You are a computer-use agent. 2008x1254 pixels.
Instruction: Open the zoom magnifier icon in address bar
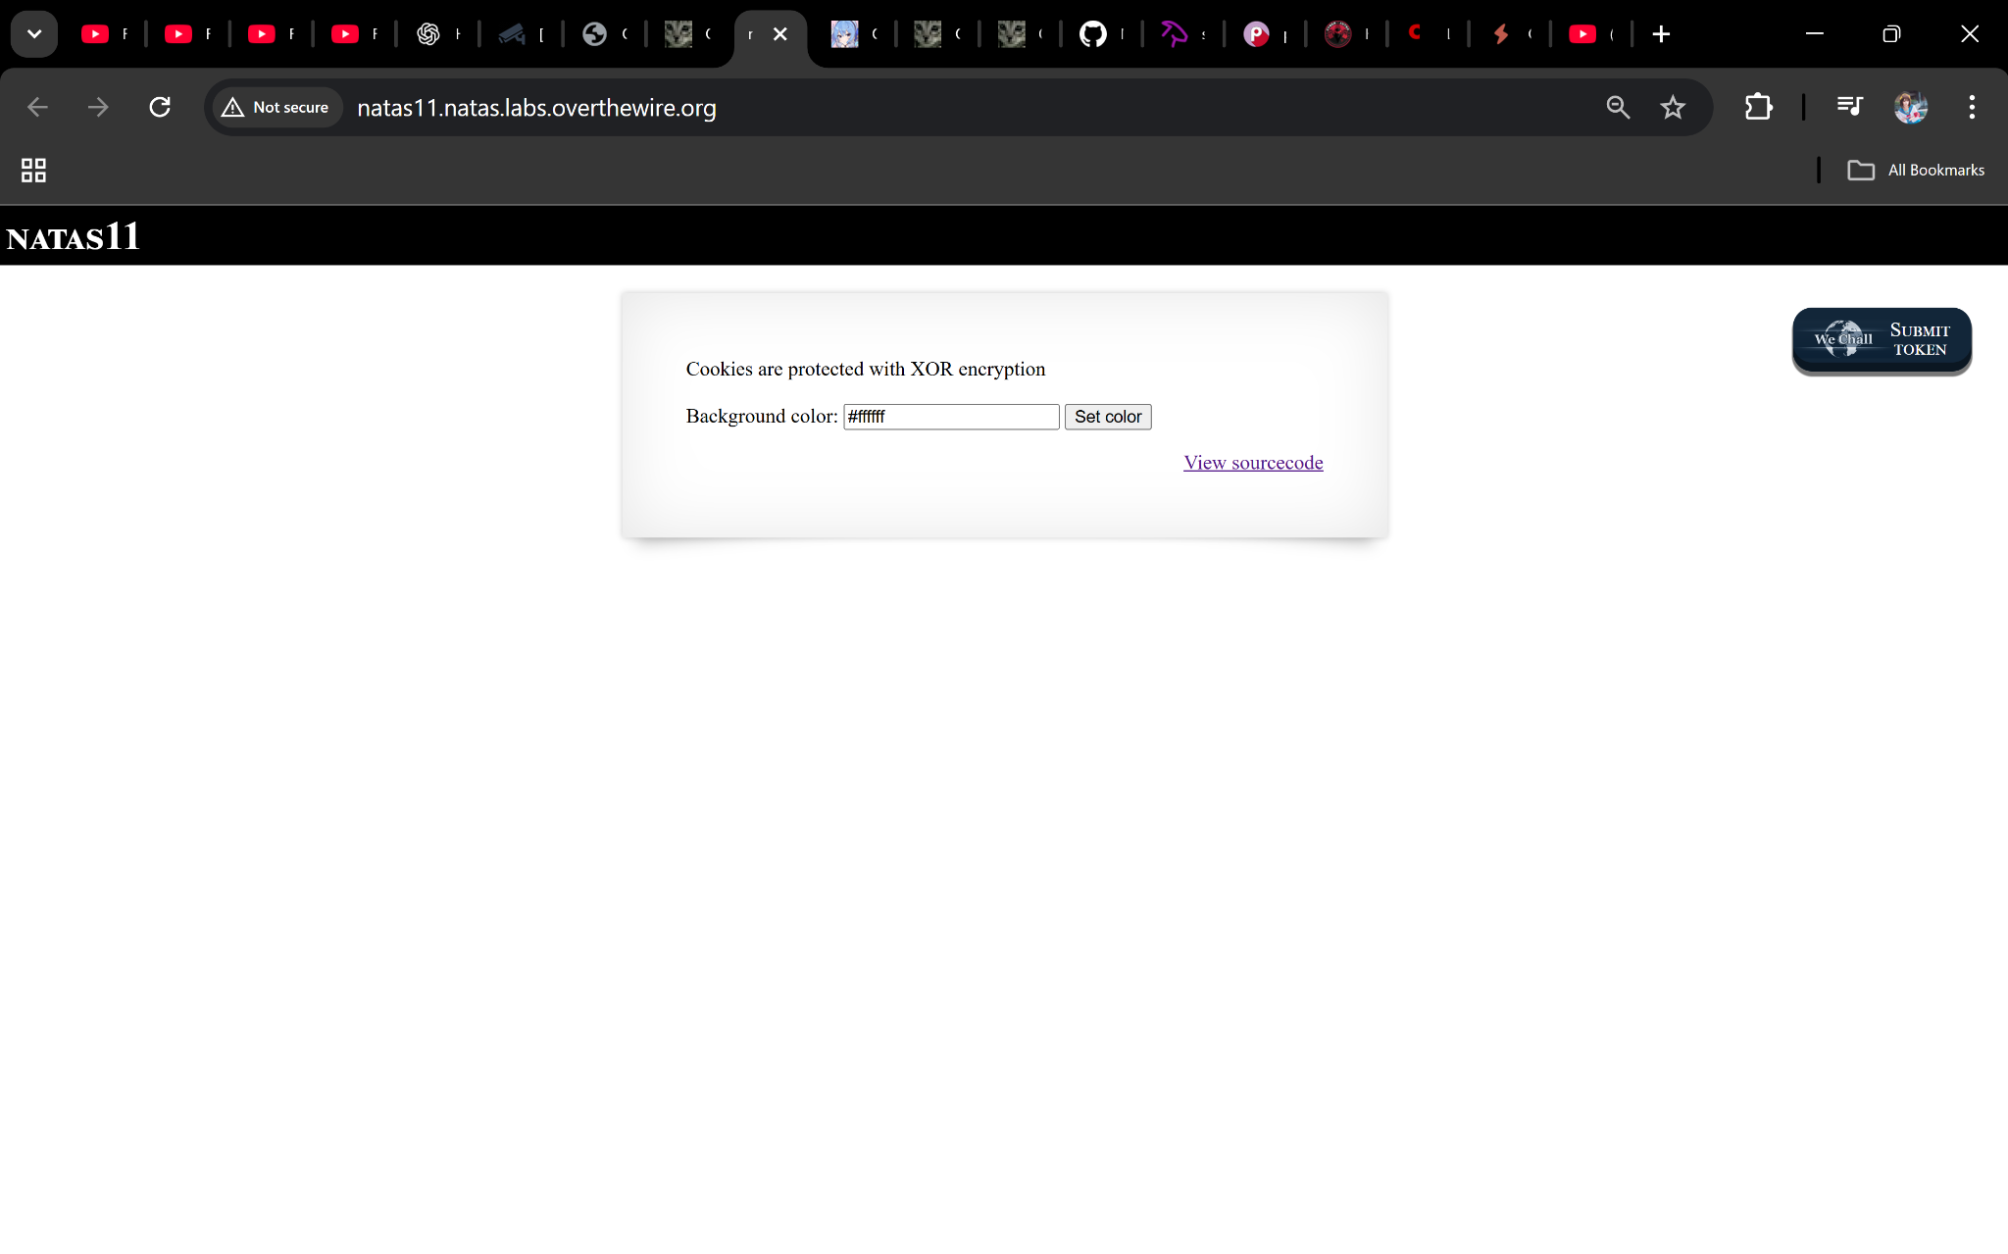[1618, 107]
